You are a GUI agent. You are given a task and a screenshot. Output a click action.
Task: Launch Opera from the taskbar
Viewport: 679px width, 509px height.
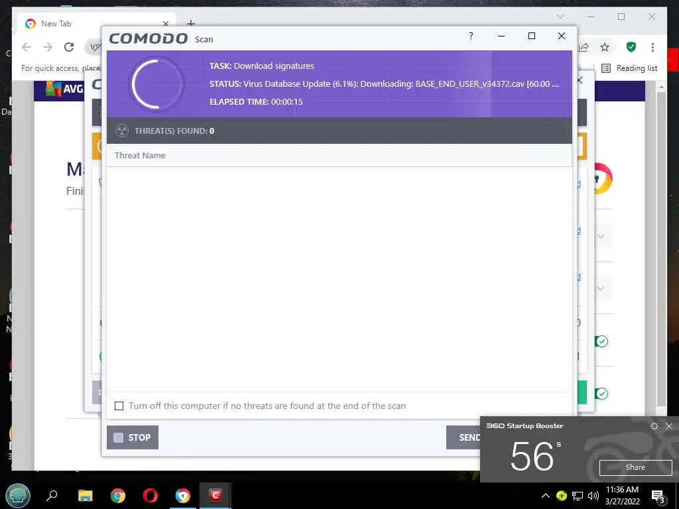pyautogui.click(x=151, y=496)
